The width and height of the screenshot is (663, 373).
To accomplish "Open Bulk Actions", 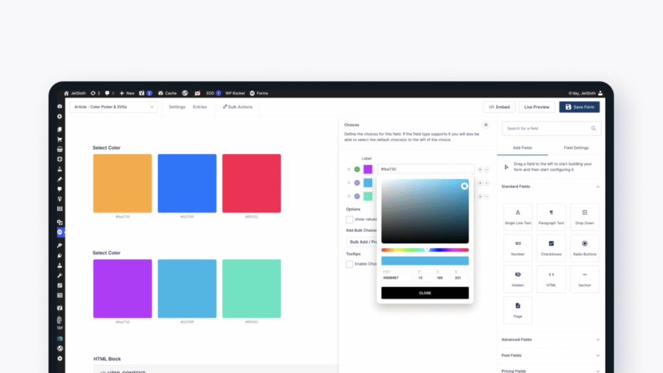I will click(x=238, y=107).
